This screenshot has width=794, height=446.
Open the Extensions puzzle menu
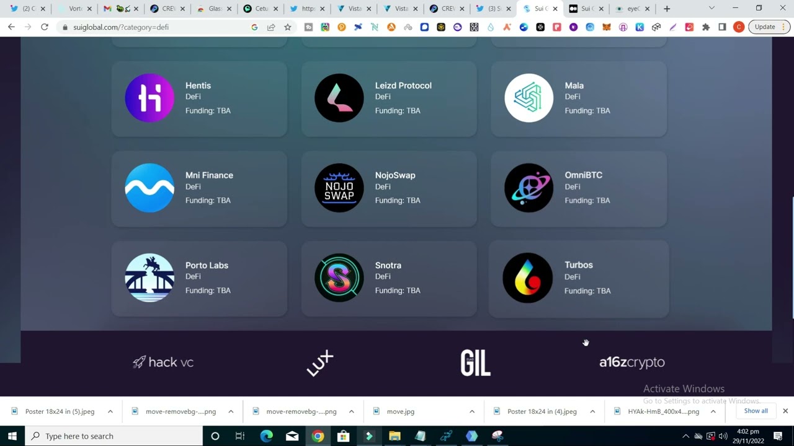click(x=706, y=27)
